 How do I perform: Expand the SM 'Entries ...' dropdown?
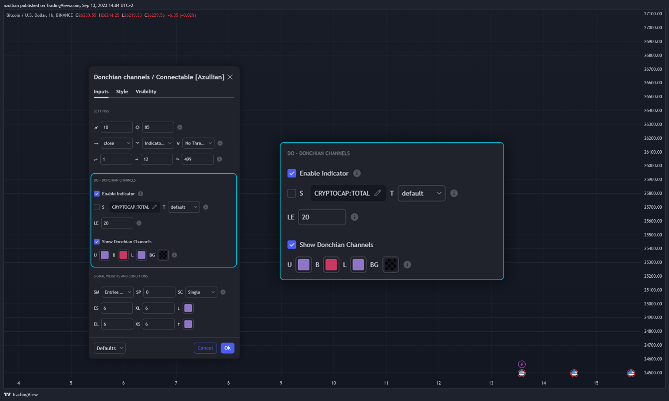117,292
